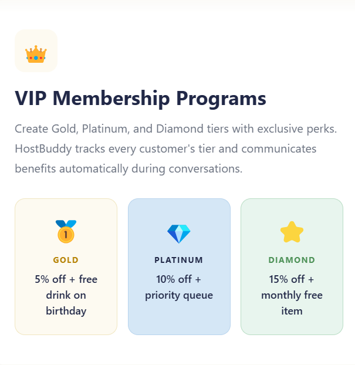Click the 15% off monthly free item text
The image size is (355, 365).
click(x=292, y=295)
